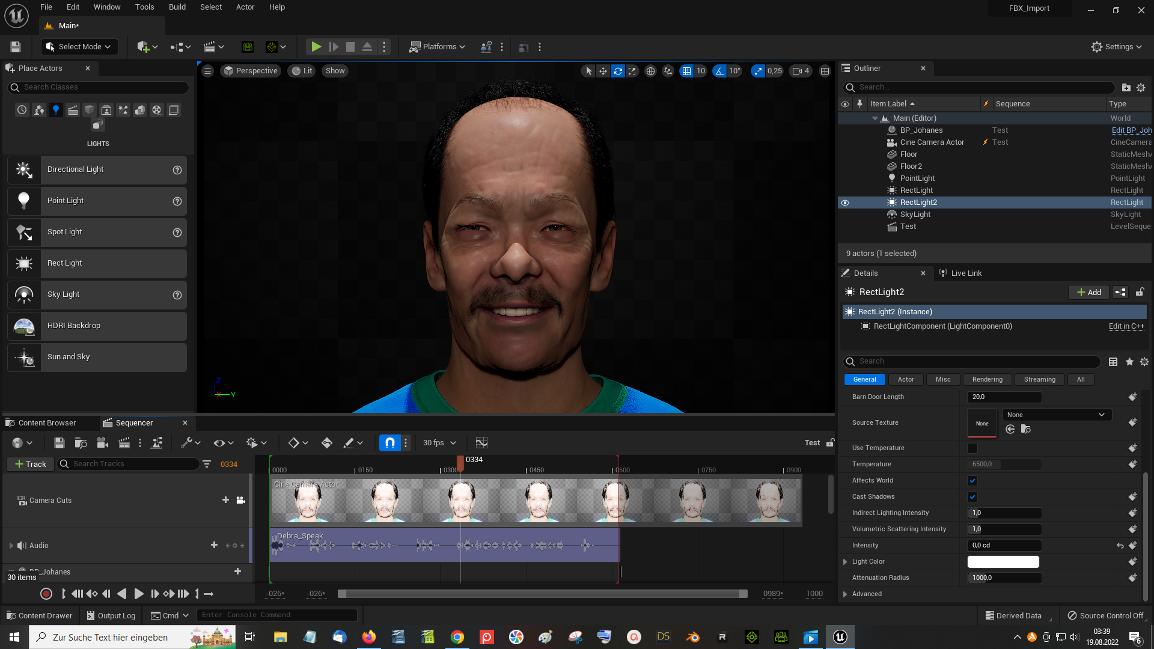Add a camera with the Camera Cuts camera icon

click(x=241, y=500)
